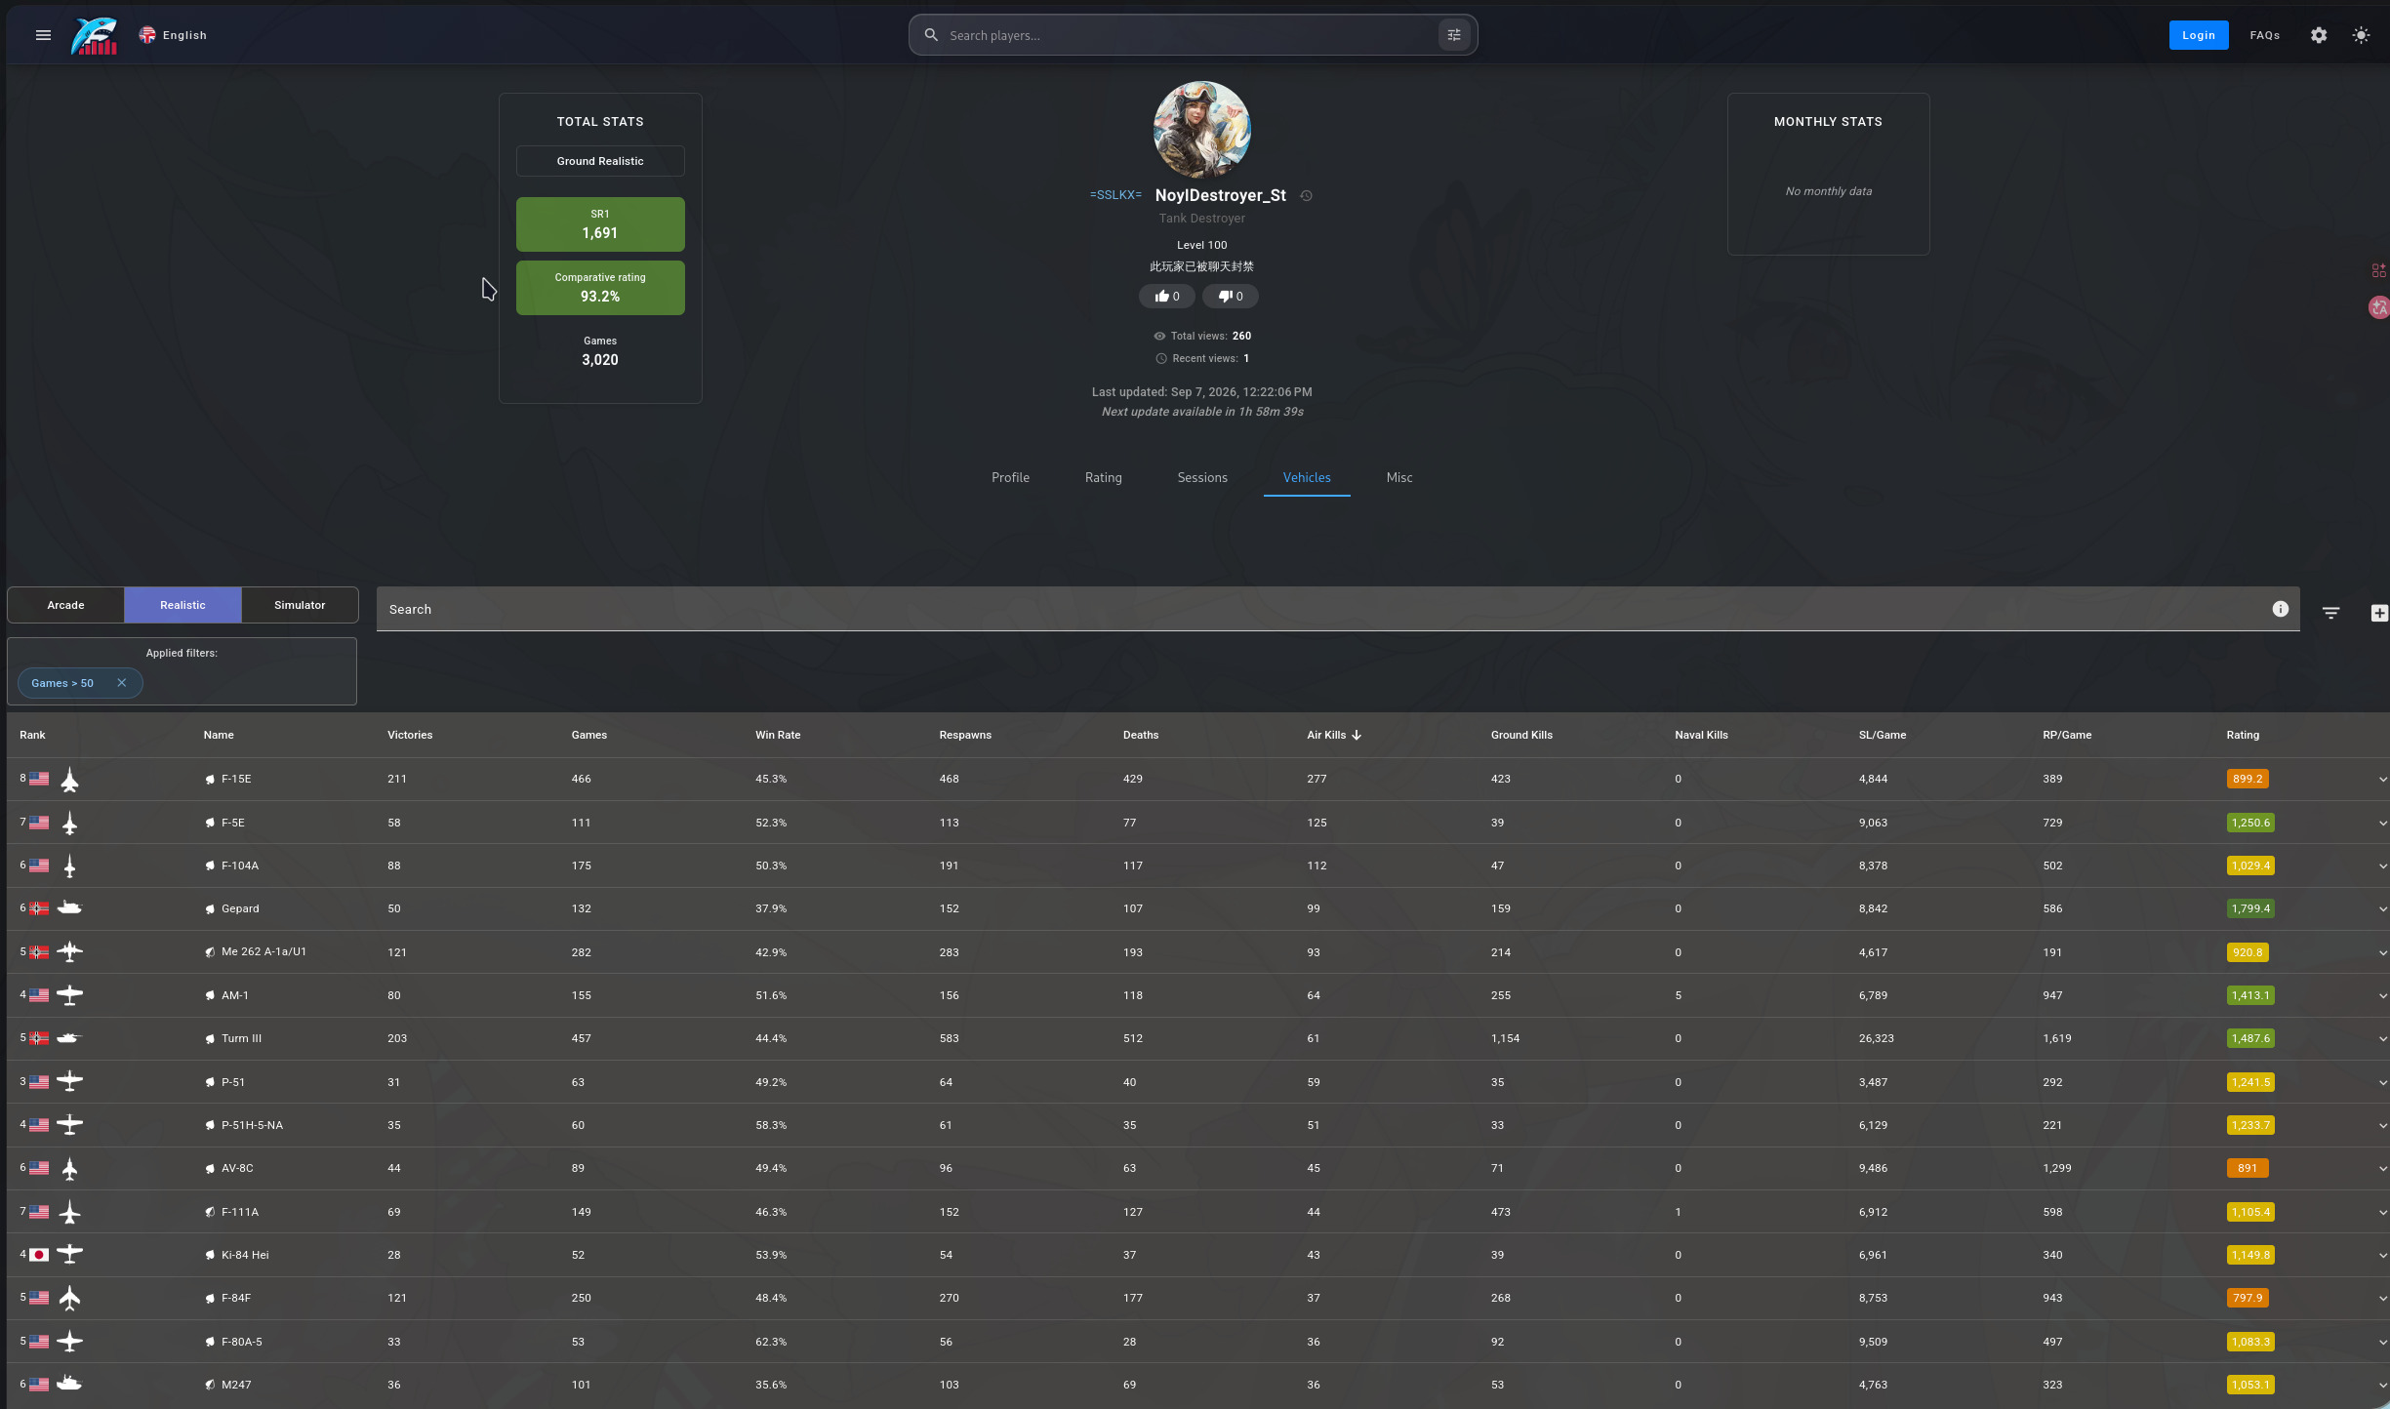Click the shark logo home icon
Viewport: 2390px width, 1409px height.
(95, 35)
